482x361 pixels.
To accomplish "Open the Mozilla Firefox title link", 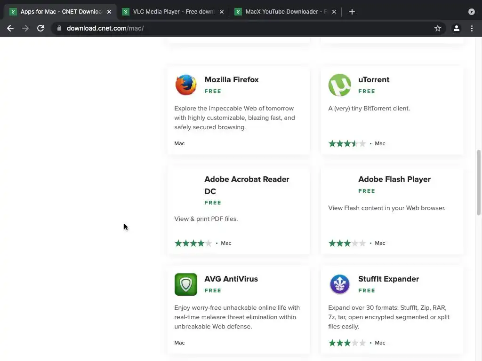I will (x=232, y=79).
